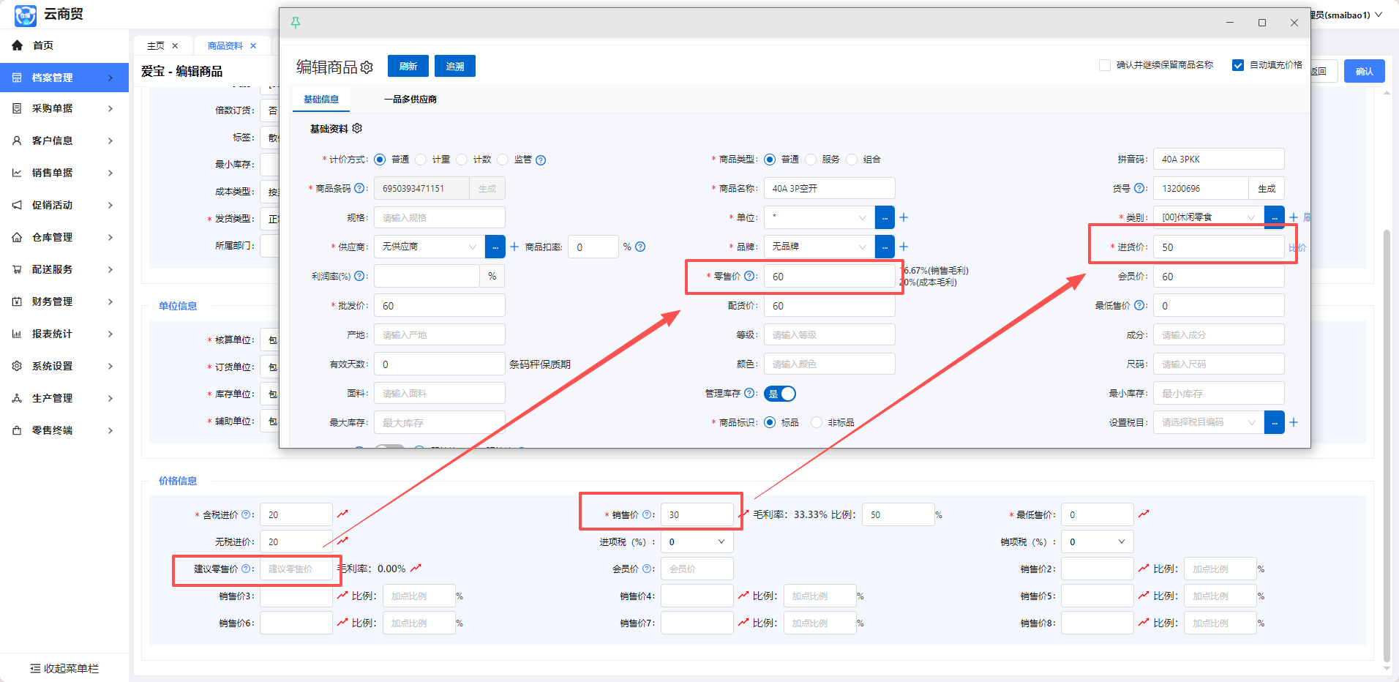Click plus icon next to 设置税目
The height and width of the screenshot is (682, 1399).
click(1294, 422)
